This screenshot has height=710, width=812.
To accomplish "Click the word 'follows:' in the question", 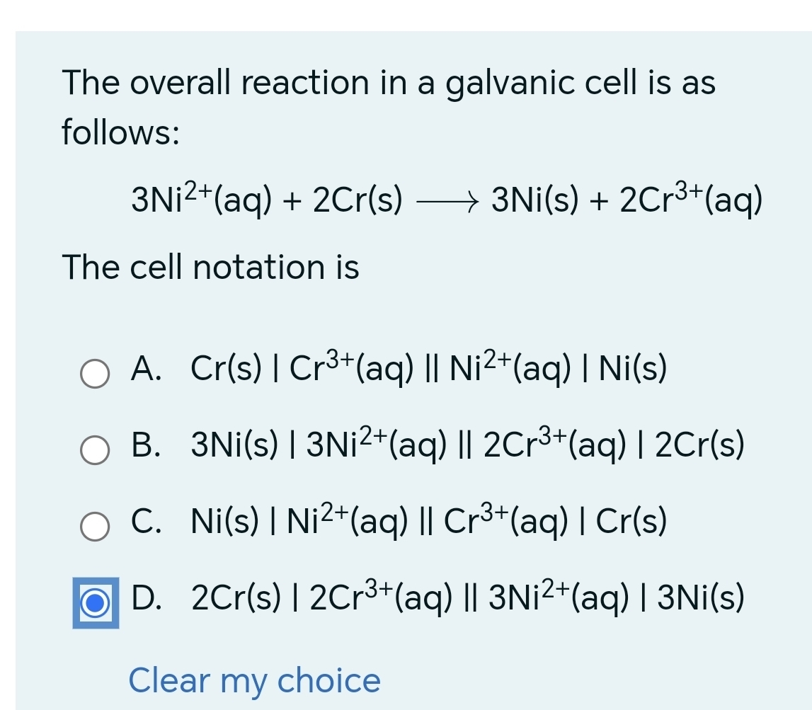I will (x=120, y=133).
